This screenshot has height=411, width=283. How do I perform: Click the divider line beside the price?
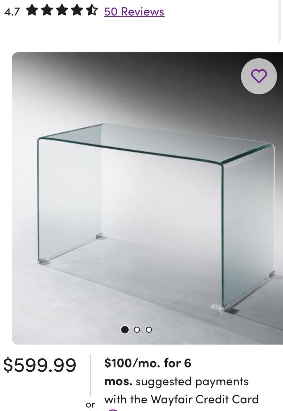click(90, 375)
